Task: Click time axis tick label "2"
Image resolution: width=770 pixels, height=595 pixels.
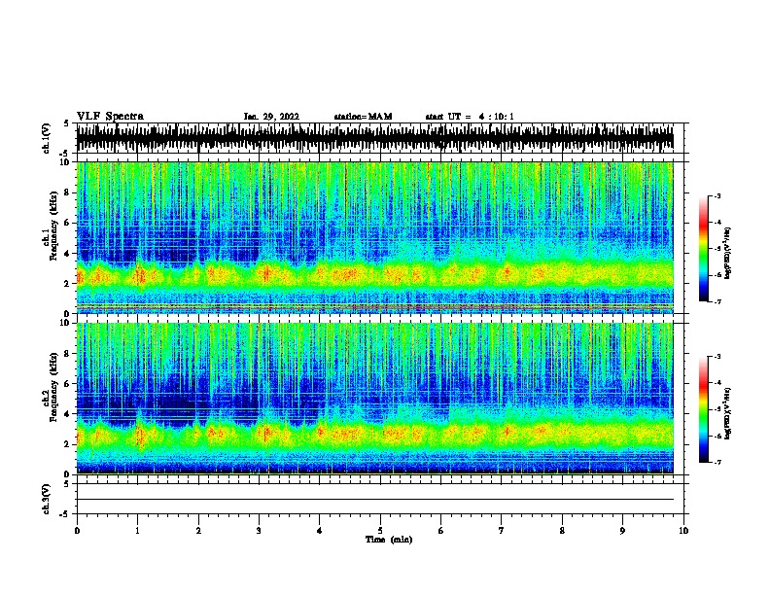Action: click(x=198, y=531)
